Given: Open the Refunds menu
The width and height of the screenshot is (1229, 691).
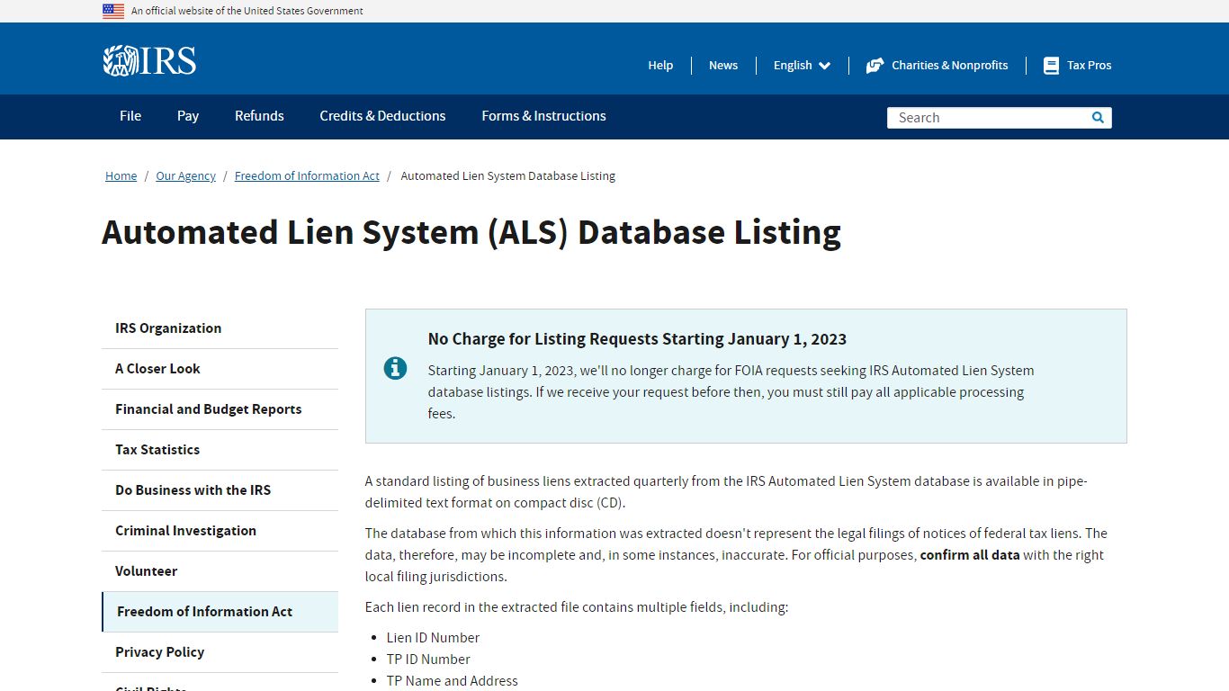Looking at the screenshot, I should point(259,116).
